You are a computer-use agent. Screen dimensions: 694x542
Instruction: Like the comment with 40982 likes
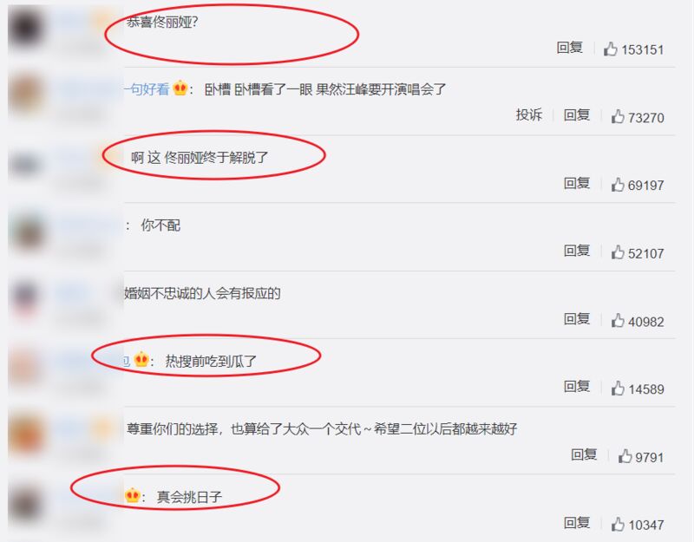click(618, 320)
